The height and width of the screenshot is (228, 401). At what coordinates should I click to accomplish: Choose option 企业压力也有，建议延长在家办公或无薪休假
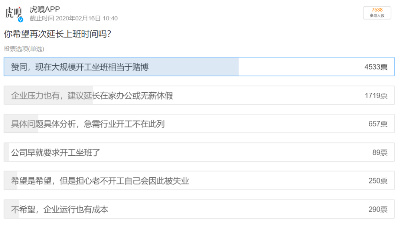click(92, 96)
